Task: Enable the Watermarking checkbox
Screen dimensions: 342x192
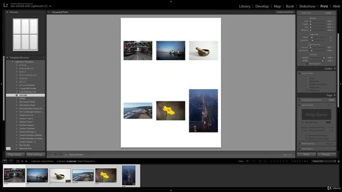Action: [299, 143]
